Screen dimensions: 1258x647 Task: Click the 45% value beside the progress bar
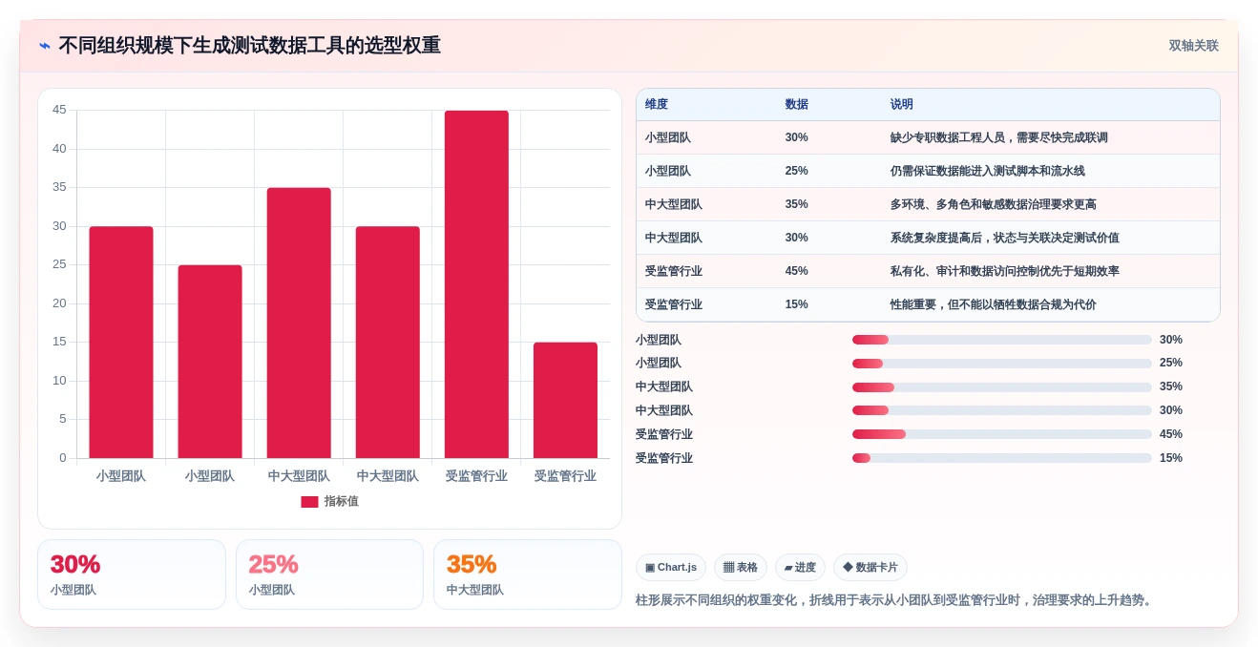1171,434
